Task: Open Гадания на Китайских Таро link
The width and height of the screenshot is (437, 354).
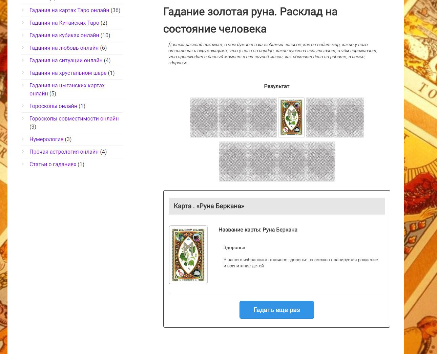Action: pos(64,23)
